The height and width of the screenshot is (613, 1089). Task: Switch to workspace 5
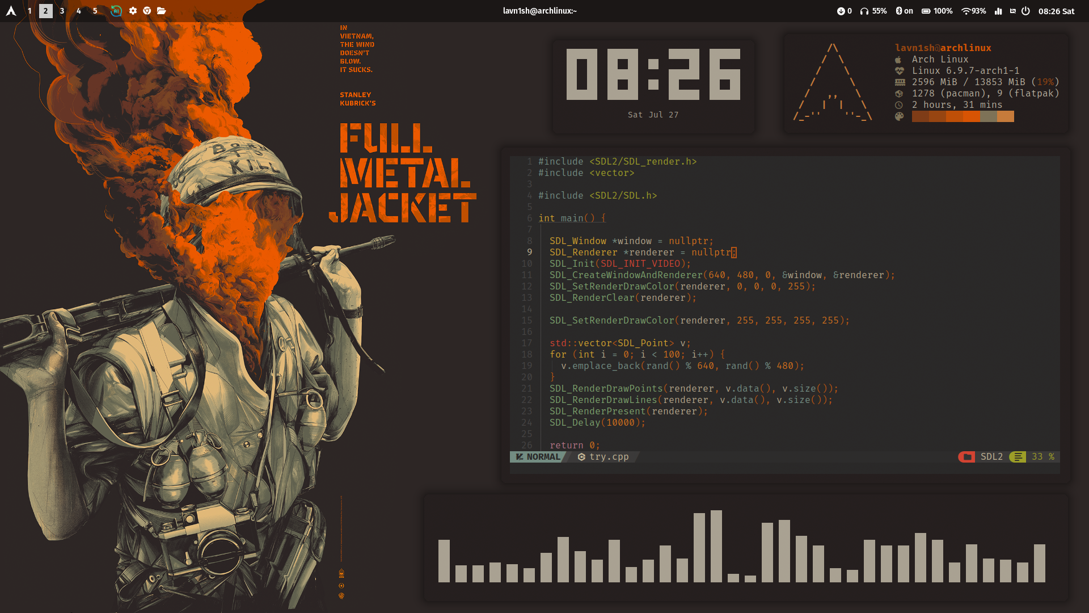coord(95,11)
